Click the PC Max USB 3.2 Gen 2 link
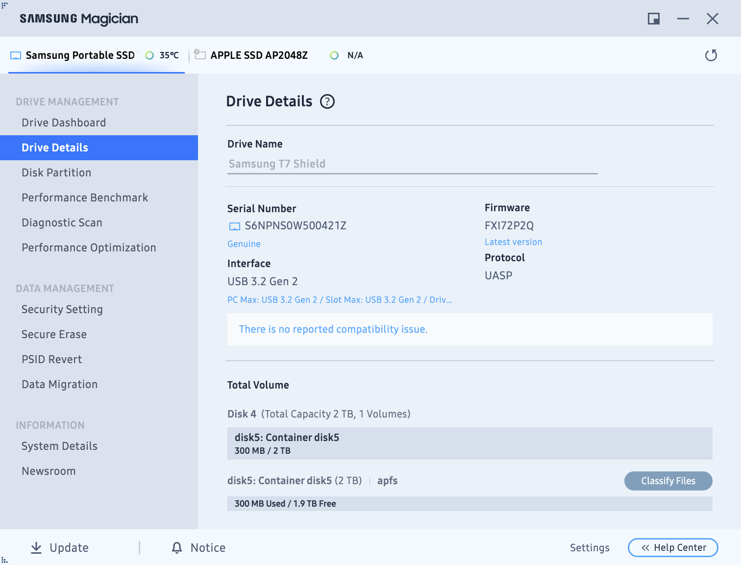 pyautogui.click(x=340, y=299)
